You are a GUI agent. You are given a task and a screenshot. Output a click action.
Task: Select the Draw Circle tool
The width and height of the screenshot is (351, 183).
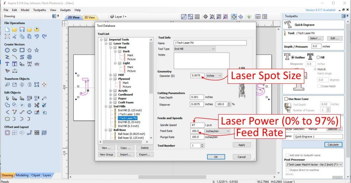click(x=7, y=50)
